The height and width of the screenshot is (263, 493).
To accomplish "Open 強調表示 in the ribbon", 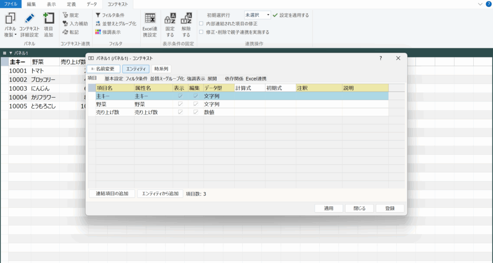I will 108,32.
